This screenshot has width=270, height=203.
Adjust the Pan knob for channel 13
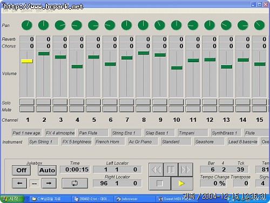pyautogui.click(x=226, y=25)
